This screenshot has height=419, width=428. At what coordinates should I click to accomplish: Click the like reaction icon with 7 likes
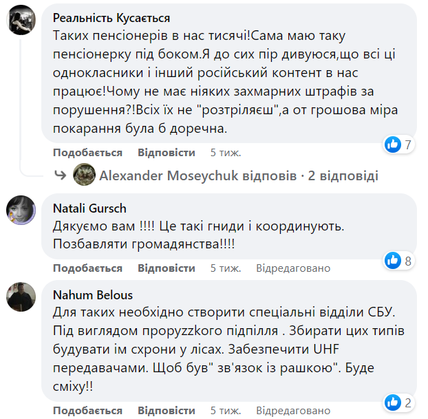393,144
